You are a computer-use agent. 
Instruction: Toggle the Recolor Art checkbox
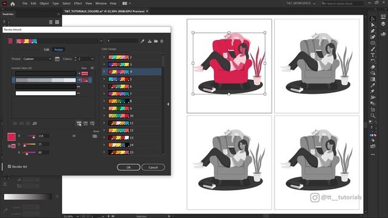pos(10,167)
